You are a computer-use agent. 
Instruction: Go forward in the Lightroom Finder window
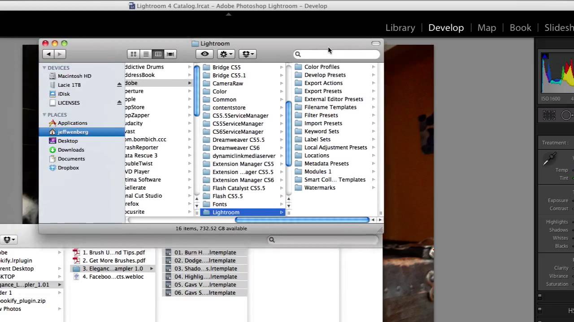pos(60,54)
